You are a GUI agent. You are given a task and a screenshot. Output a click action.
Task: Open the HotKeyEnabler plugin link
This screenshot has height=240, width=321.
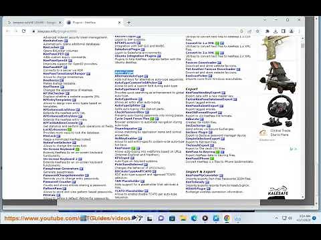click(x=126, y=138)
